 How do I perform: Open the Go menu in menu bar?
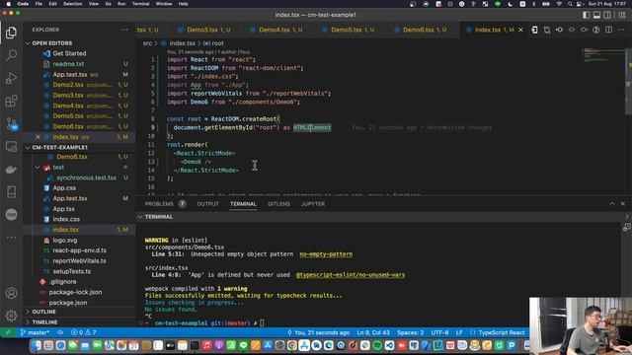108,4
